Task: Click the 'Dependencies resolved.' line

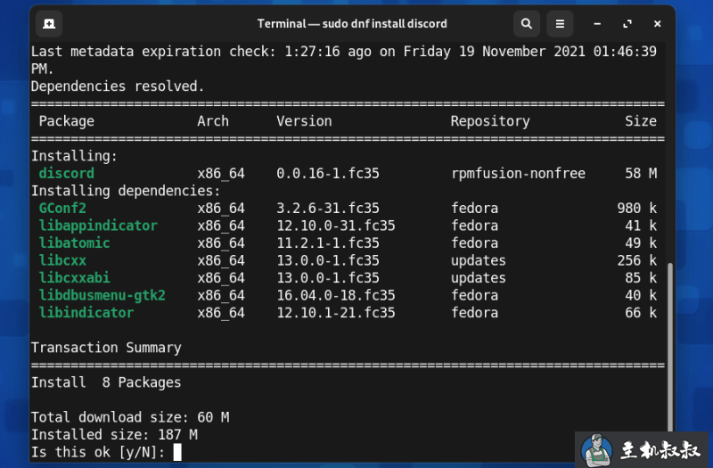Action: coord(118,86)
